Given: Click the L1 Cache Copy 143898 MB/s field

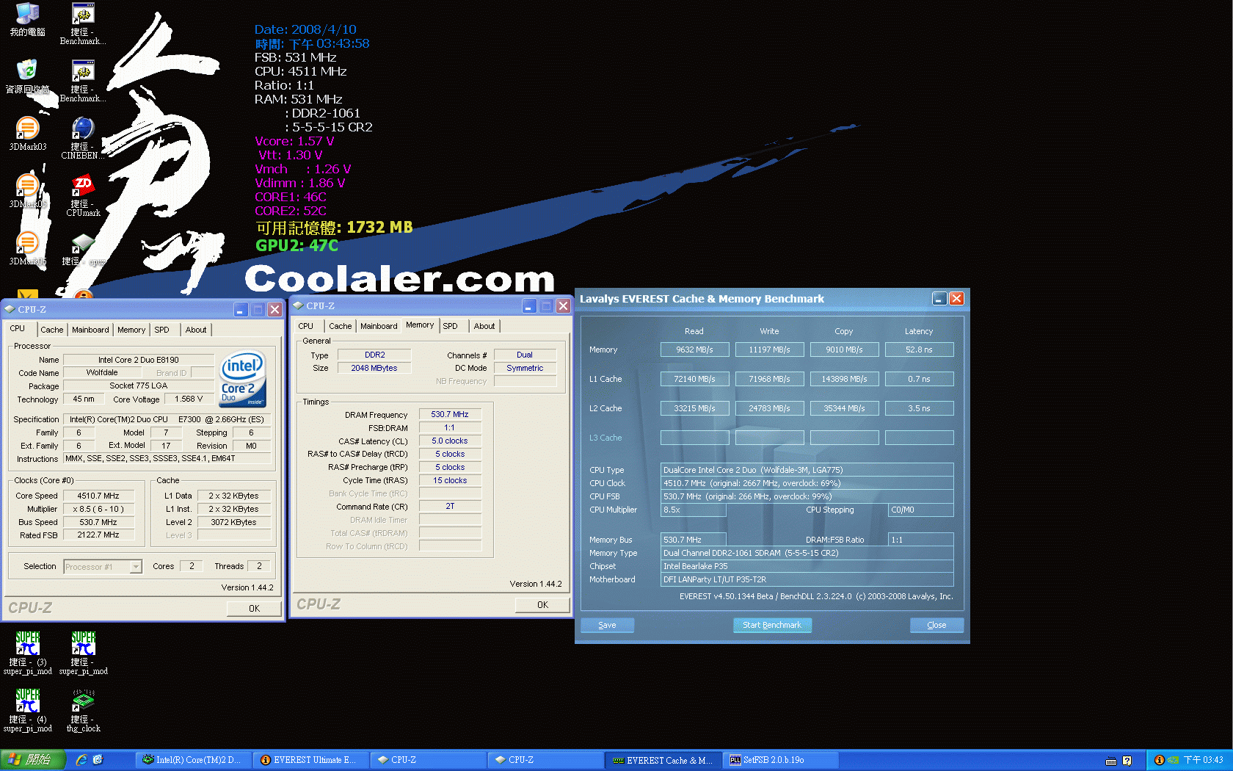Looking at the screenshot, I should [844, 379].
